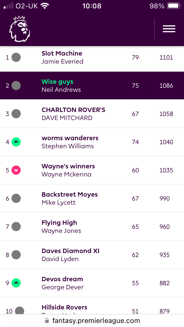Click grey status dot beside Flying High

[16, 227]
